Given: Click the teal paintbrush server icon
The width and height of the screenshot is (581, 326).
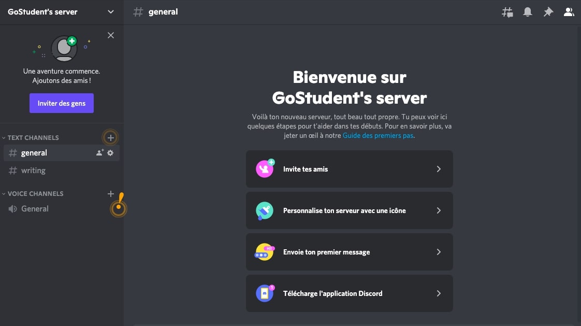Looking at the screenshot, I should click(x=265, y=210).
